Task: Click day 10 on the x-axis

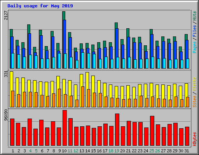Action: coord(64,151)
